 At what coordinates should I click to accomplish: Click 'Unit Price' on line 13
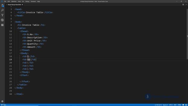pyautogui.click(x=34, y=41)
